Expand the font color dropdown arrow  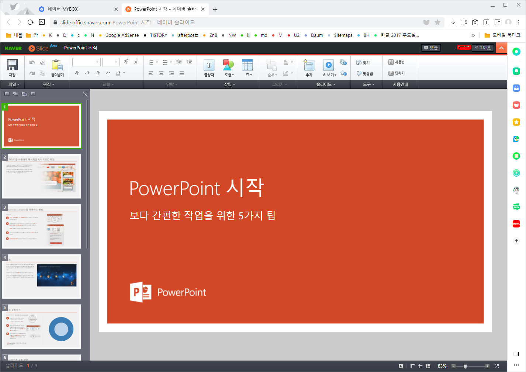[x=124, y=73]
